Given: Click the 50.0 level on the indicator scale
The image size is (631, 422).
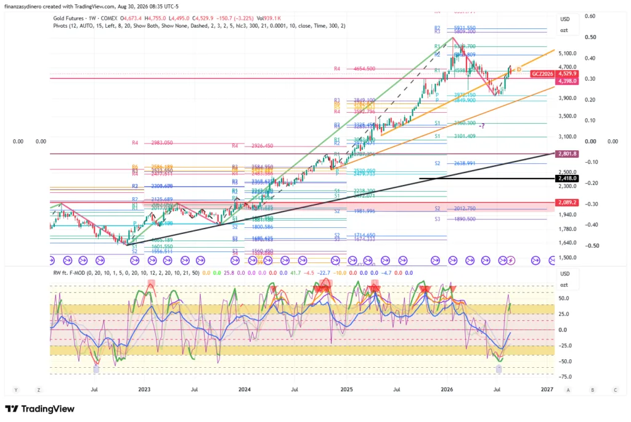Looking at the screenshot, I should pos(563,299).
